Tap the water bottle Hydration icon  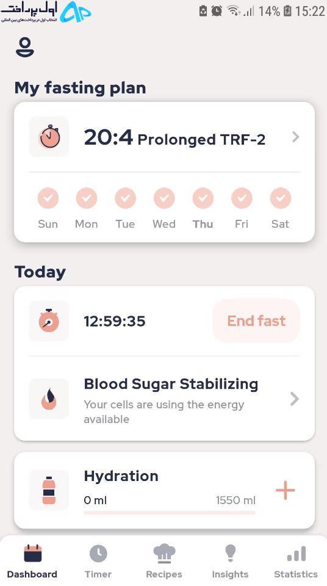[49, 490]
